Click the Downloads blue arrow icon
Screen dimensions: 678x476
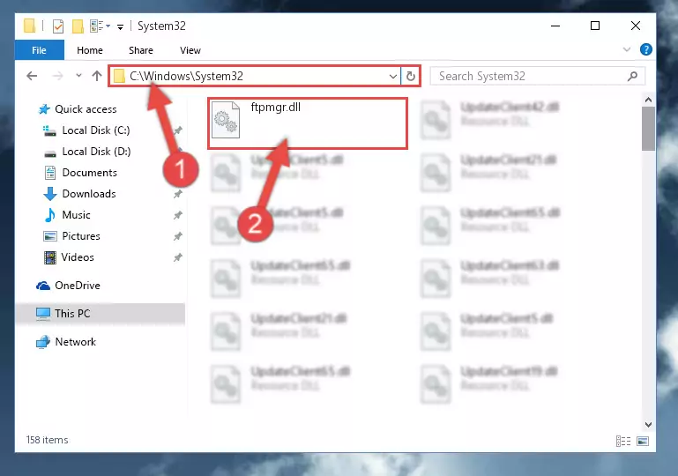(x=50, y=194)
